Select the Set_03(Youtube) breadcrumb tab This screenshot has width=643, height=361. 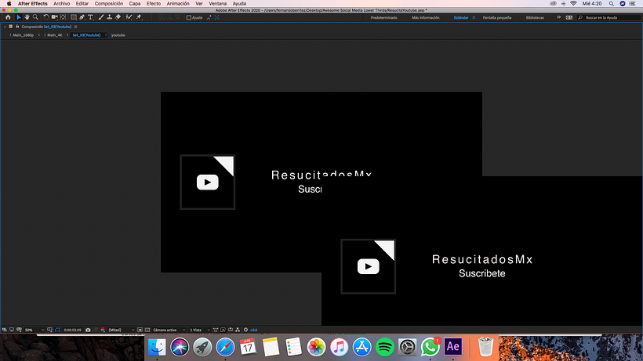(86, 35)
